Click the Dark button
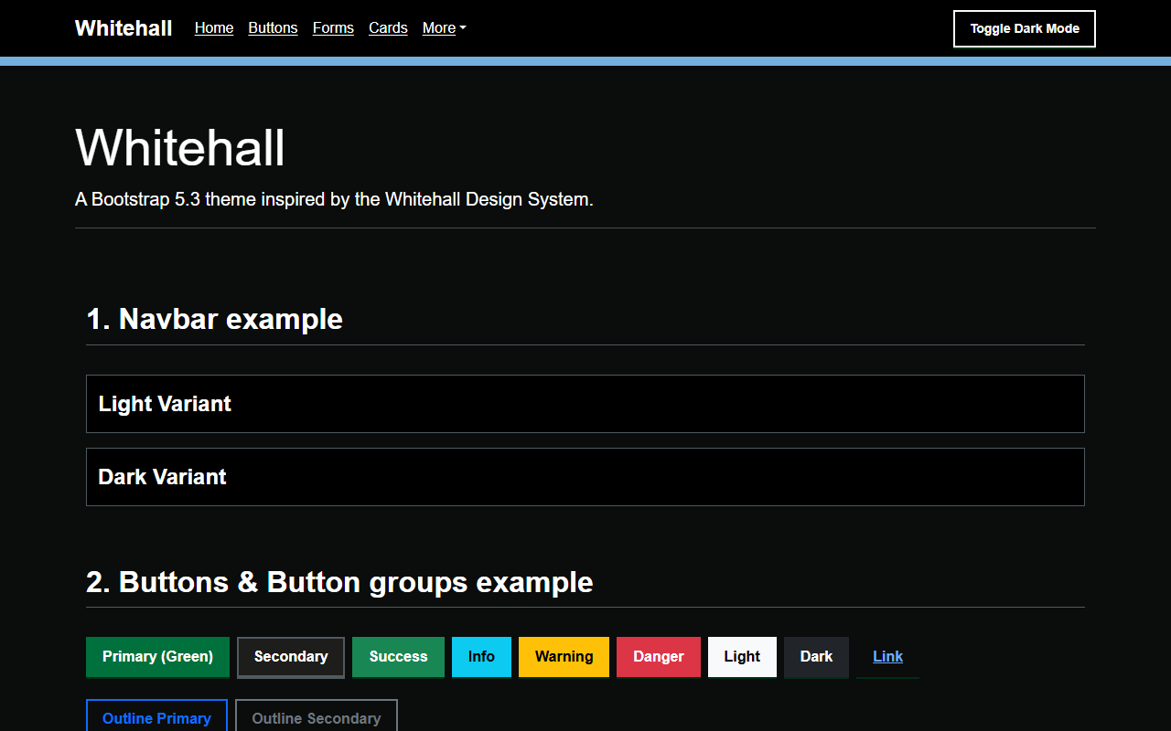 click(x=816, y=657)
